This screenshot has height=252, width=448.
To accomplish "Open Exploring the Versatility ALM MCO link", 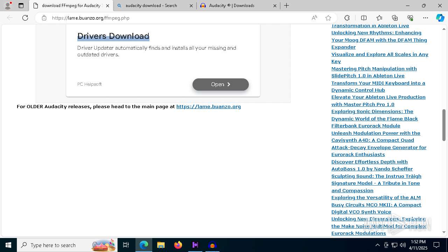I will (376, 205).
